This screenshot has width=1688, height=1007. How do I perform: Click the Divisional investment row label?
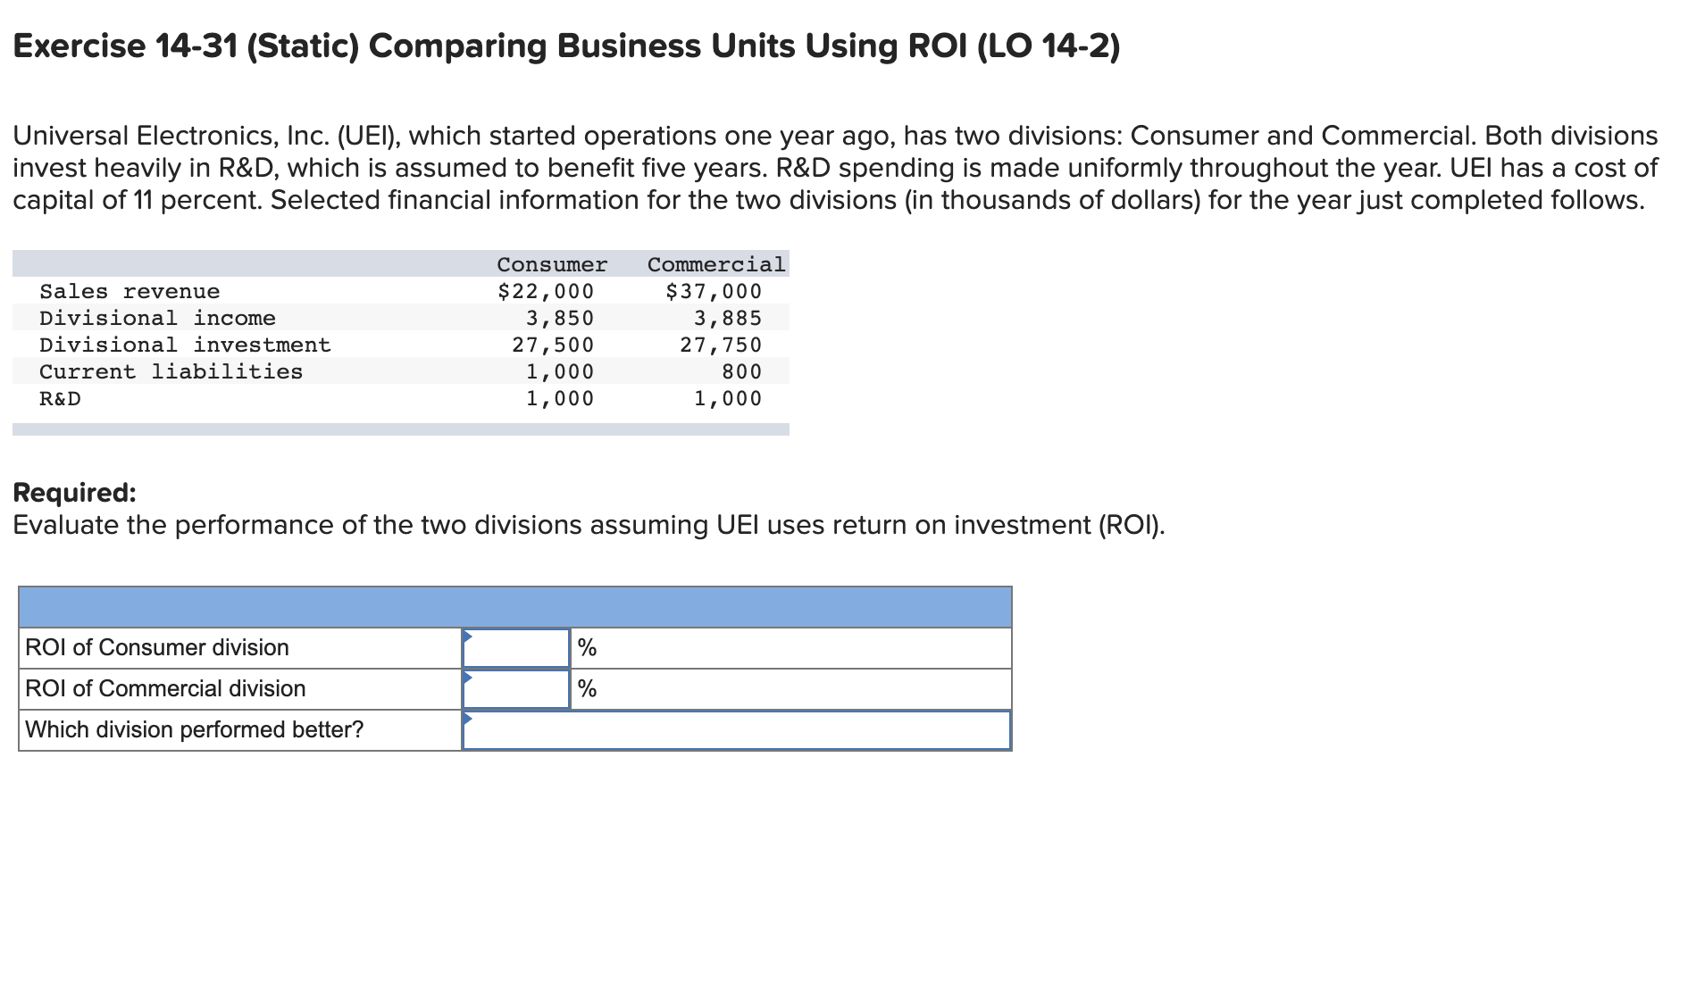coord(185,345)
